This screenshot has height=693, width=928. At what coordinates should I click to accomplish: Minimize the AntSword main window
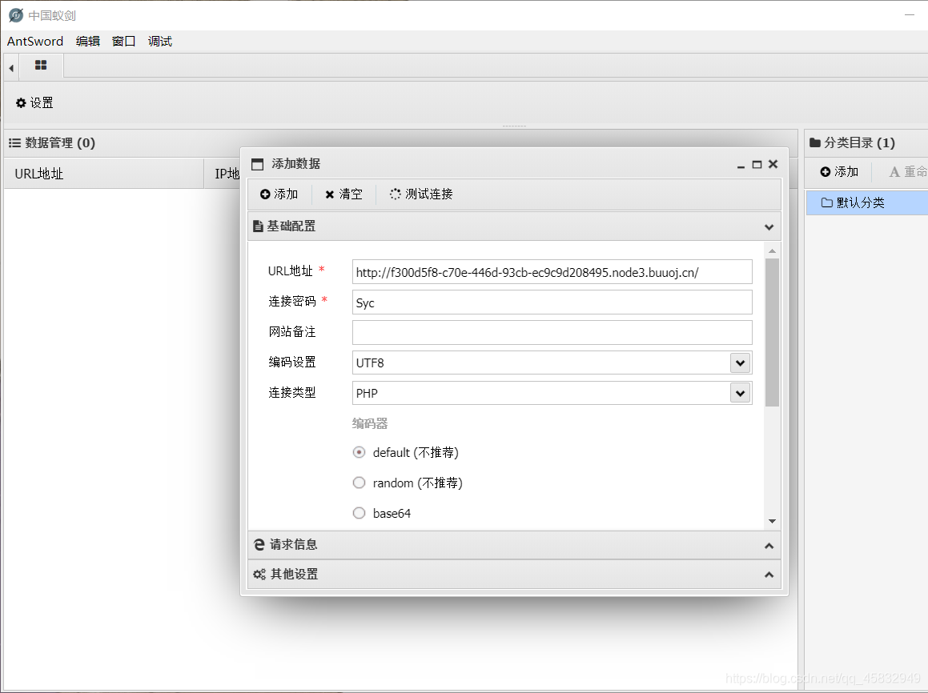(x=910, y=14)
